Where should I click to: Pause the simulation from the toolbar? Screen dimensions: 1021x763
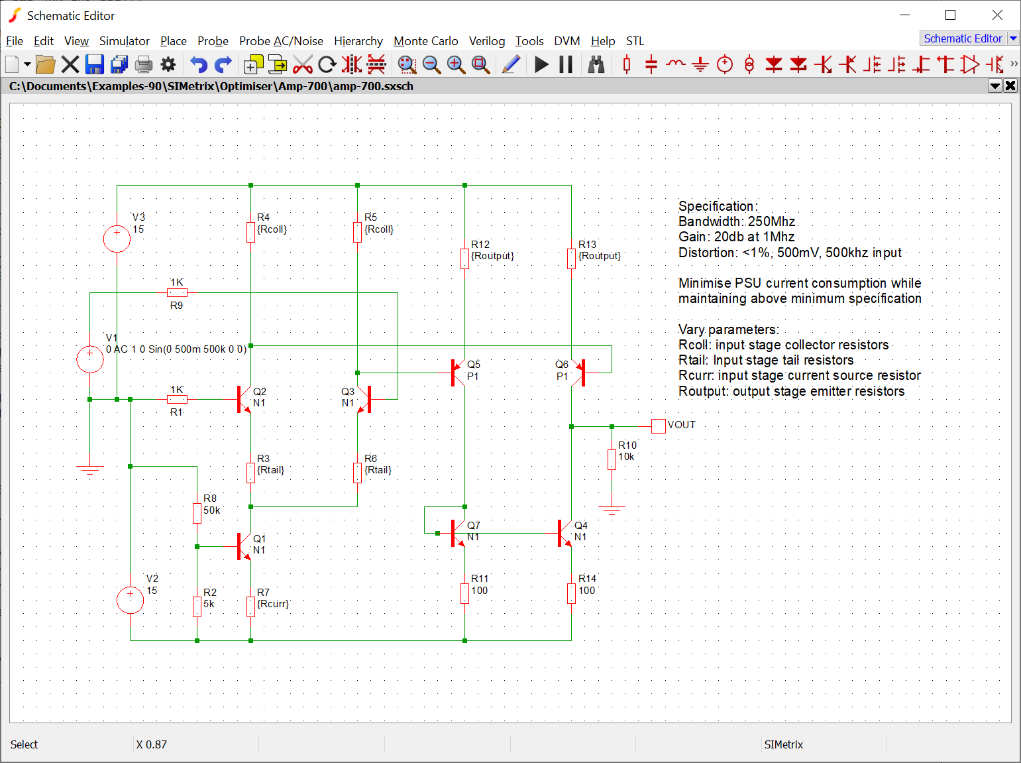[x=566, y=64]
